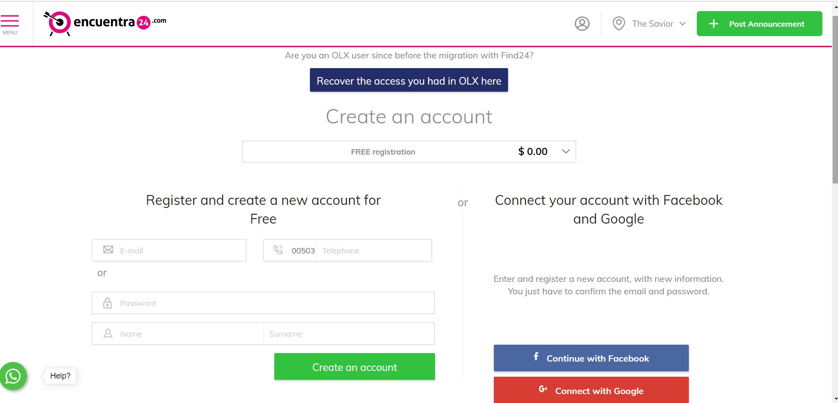Click the Help? bubble
Screen dimensions: 838x403
pyautogui.click(x=60, y=375)
